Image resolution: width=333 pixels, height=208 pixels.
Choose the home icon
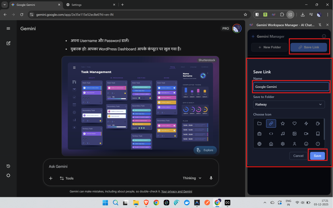(271, 144)
